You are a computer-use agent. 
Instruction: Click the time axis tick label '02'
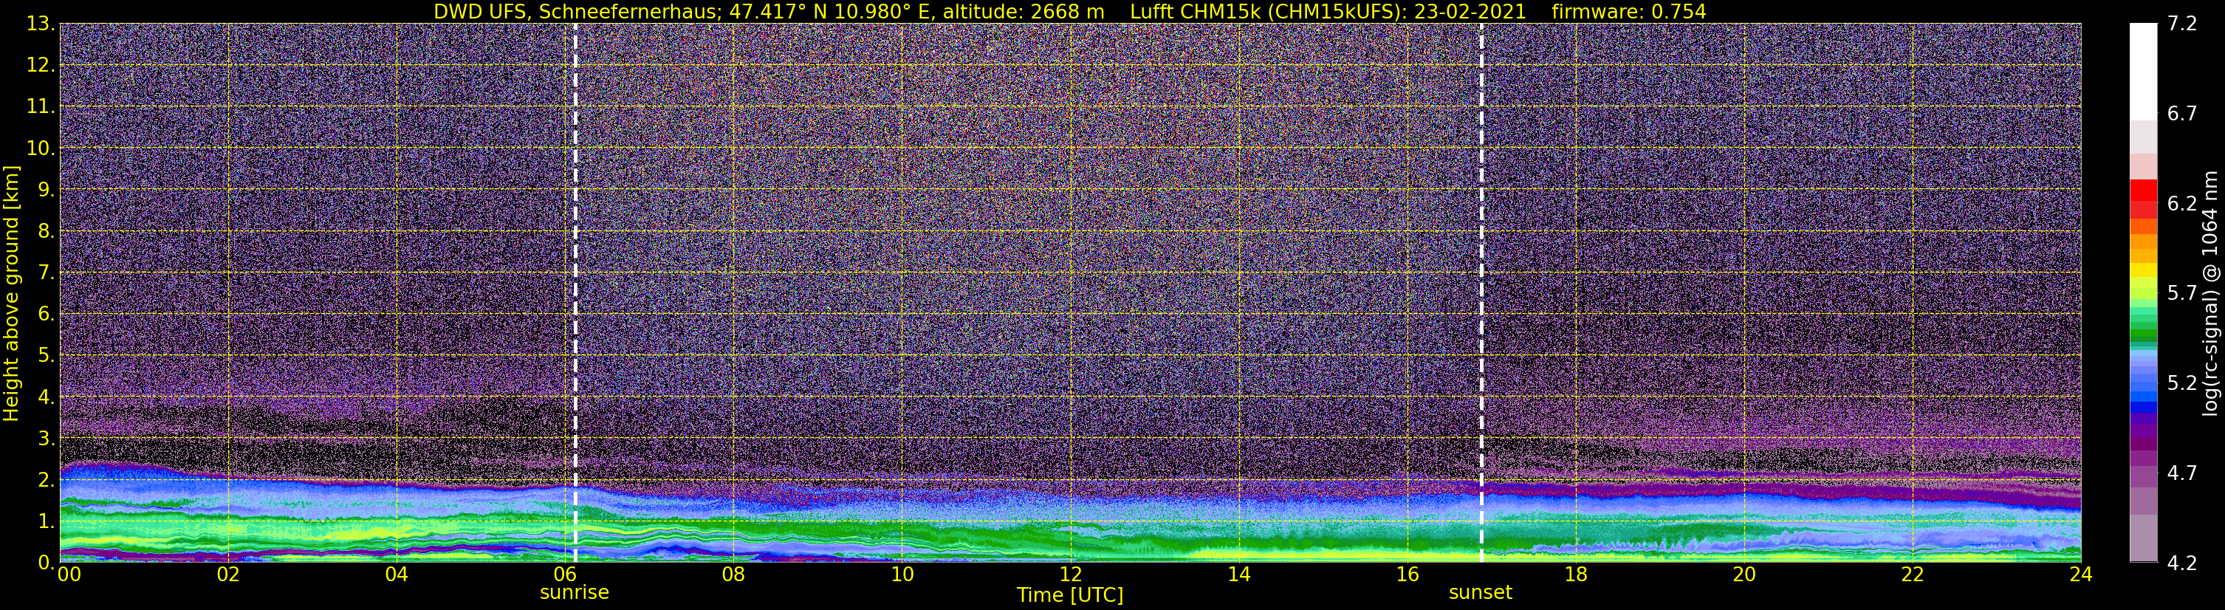click(228, 575)
